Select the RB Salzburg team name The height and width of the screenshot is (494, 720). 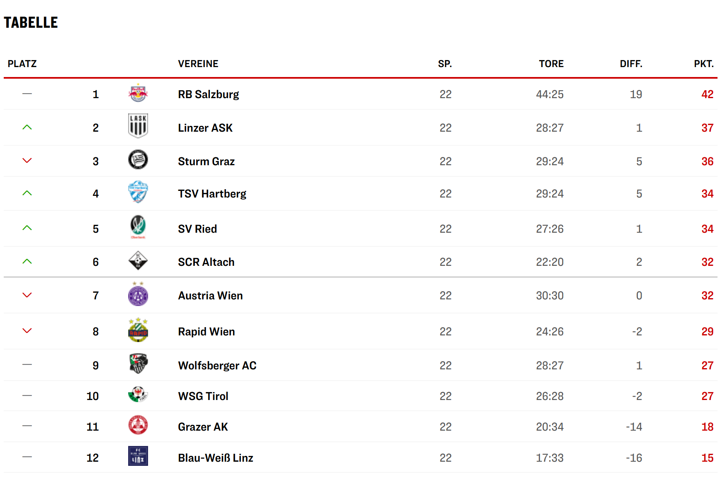(x=209, y=94)
